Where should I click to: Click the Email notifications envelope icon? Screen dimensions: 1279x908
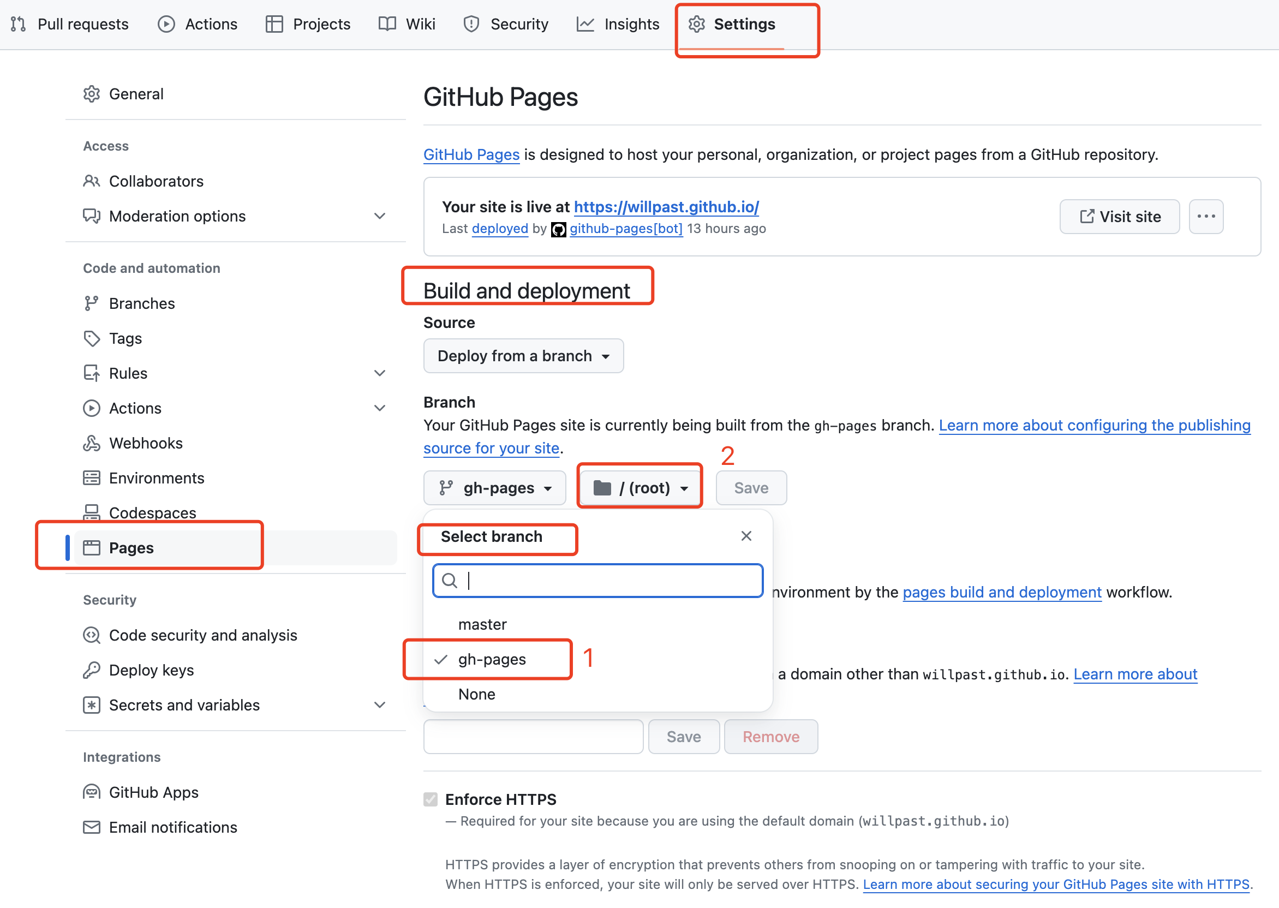[92, 827]
